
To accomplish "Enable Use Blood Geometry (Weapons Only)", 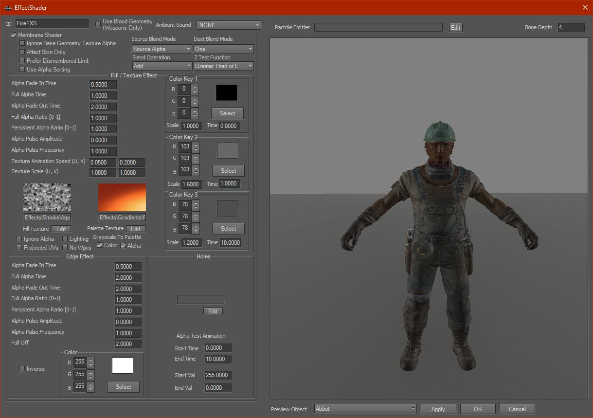I will [98, 24].
